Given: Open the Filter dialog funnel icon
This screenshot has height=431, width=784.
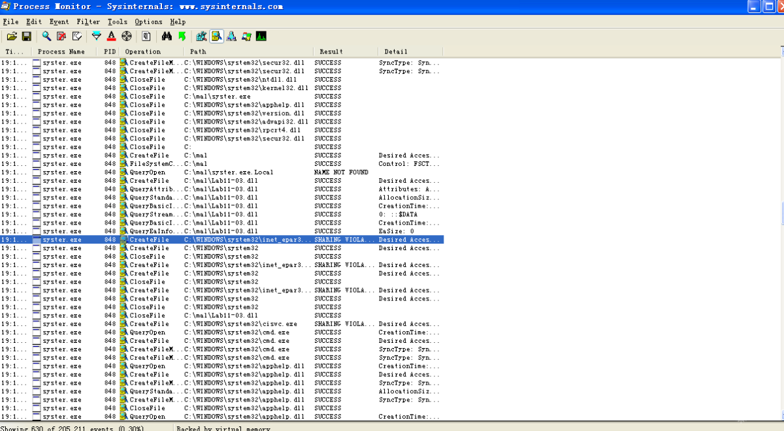Looking at the screenshot, I should (x=97, y=37).
